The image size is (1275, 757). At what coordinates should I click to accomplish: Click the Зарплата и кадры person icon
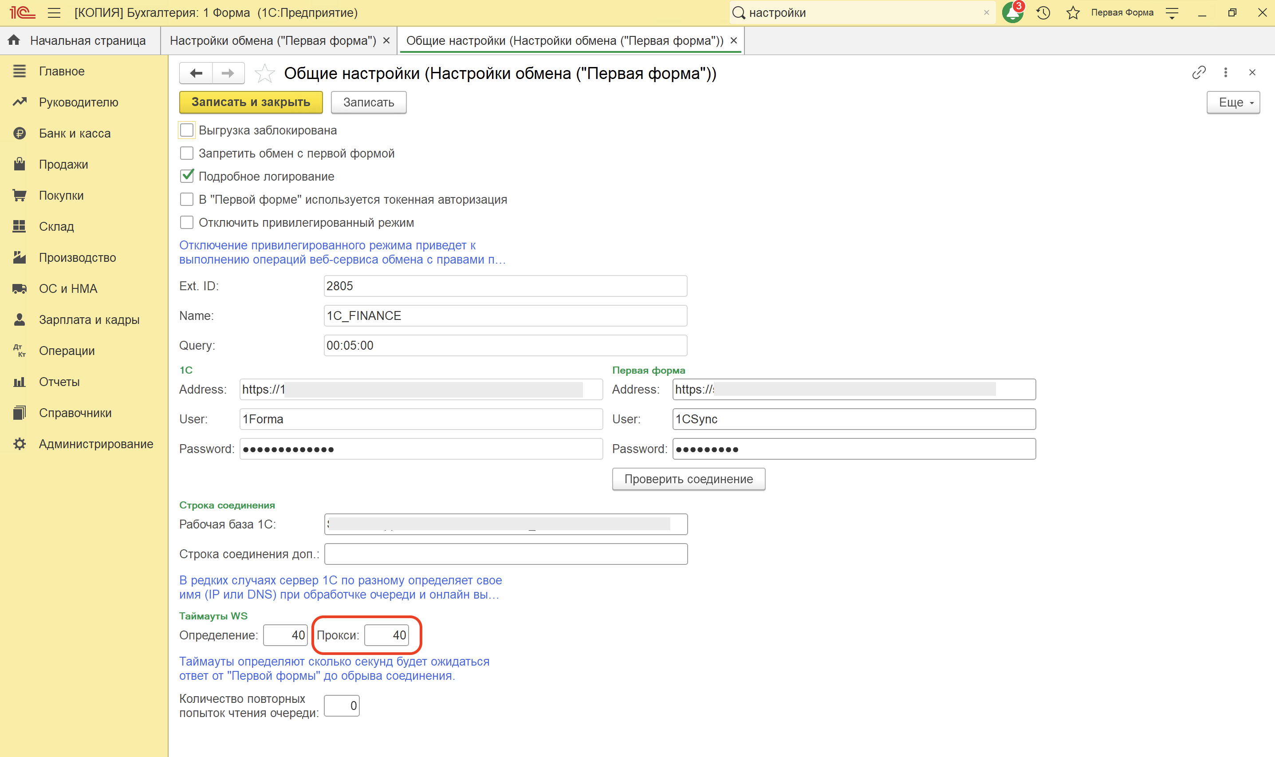pos(20,319)
